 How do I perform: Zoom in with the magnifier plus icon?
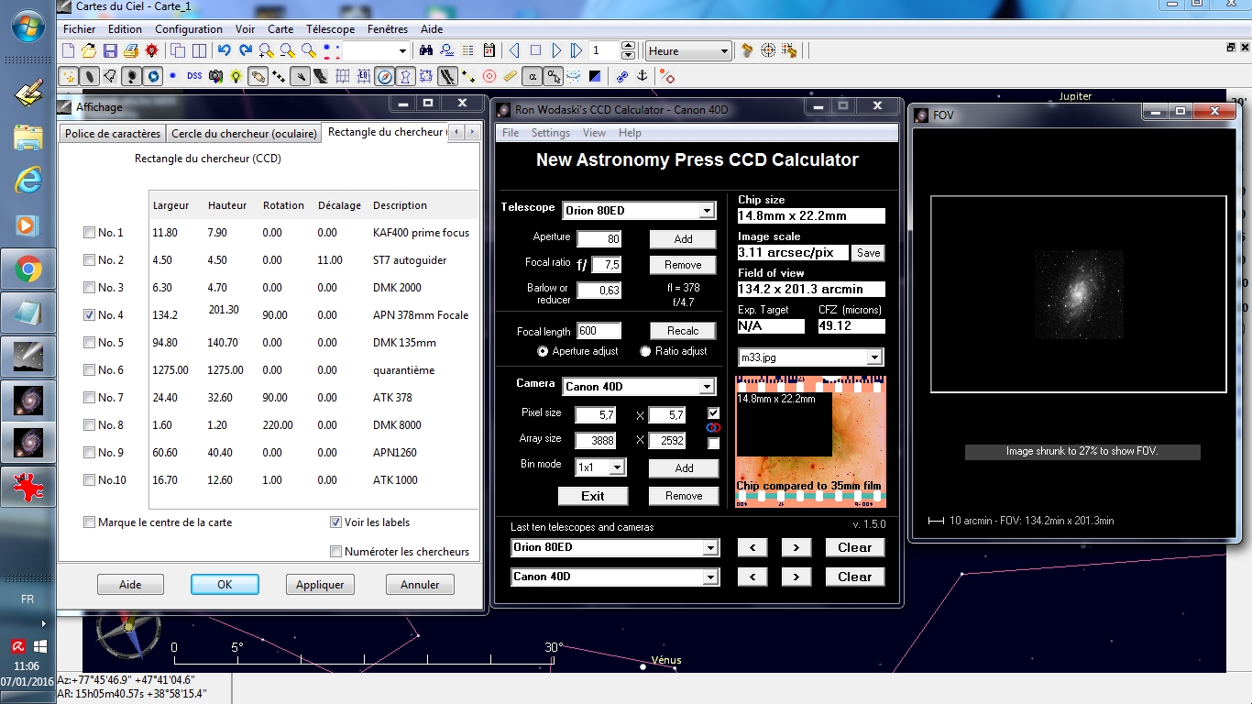point(267,50)
